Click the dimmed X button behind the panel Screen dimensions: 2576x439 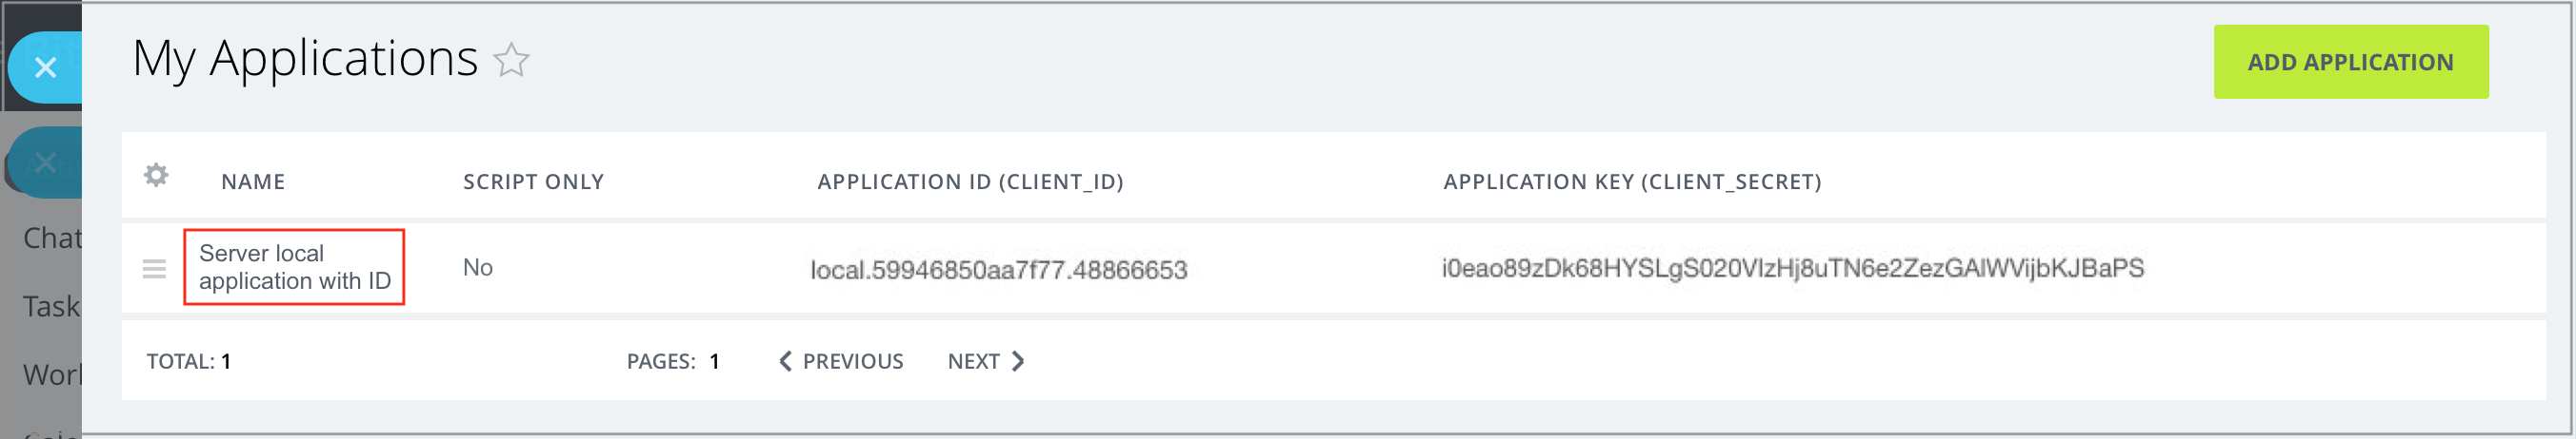(x=45, y=162)
